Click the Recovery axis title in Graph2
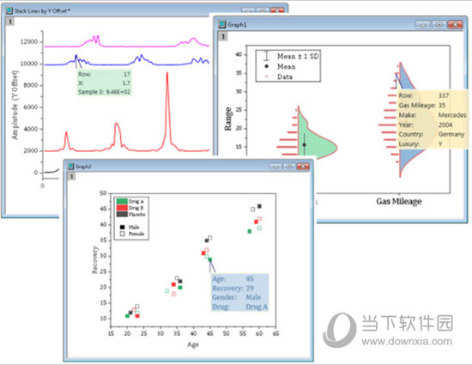This screenshot has width=472, height=365. 94,259
